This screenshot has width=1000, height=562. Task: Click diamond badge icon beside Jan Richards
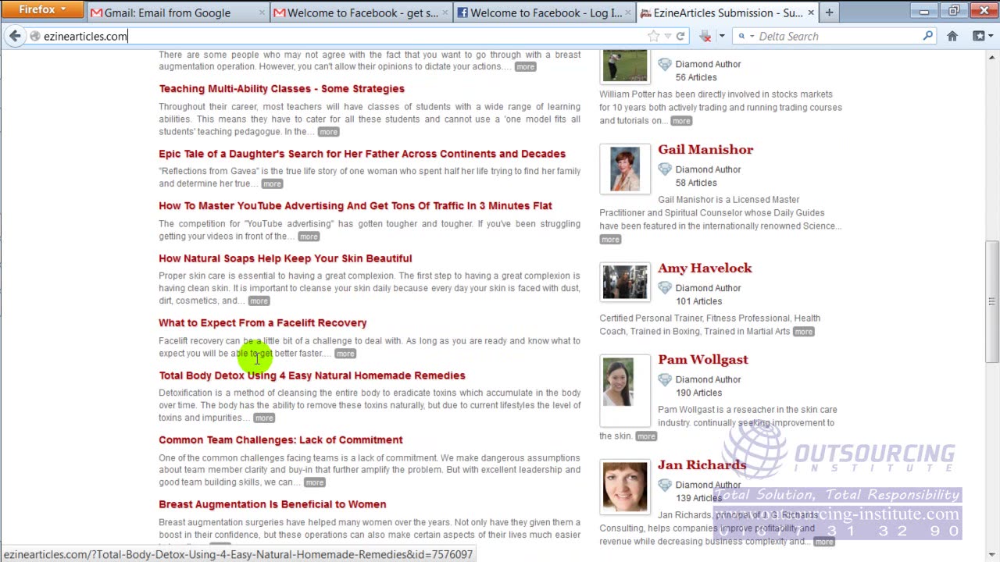(x=665, y=485)
